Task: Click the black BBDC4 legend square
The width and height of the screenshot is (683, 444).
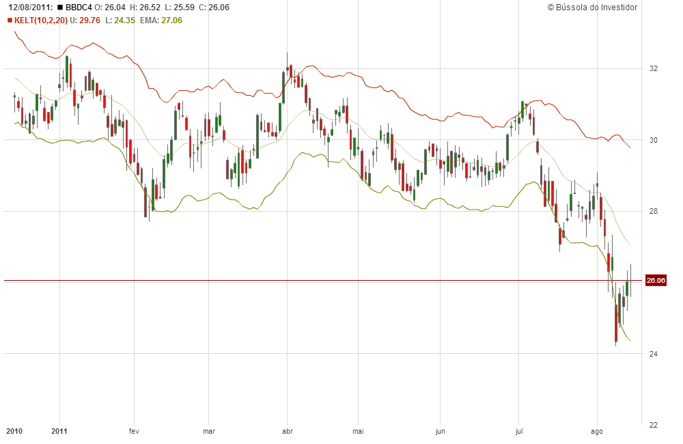Action: 59,8
